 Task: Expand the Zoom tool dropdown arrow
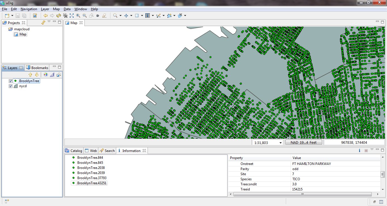tap(120, 16)
